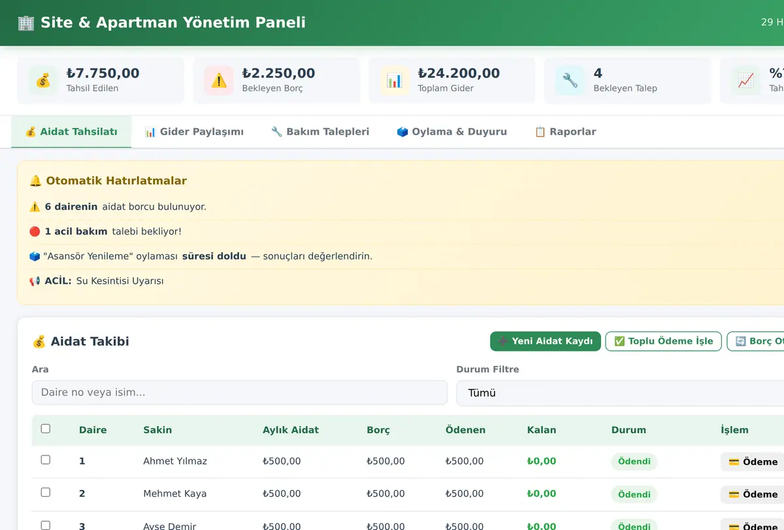Click the ₺24.200,00 Toplam Gider value
Viewport: 784px width, 530px height.
click(459, 73)
